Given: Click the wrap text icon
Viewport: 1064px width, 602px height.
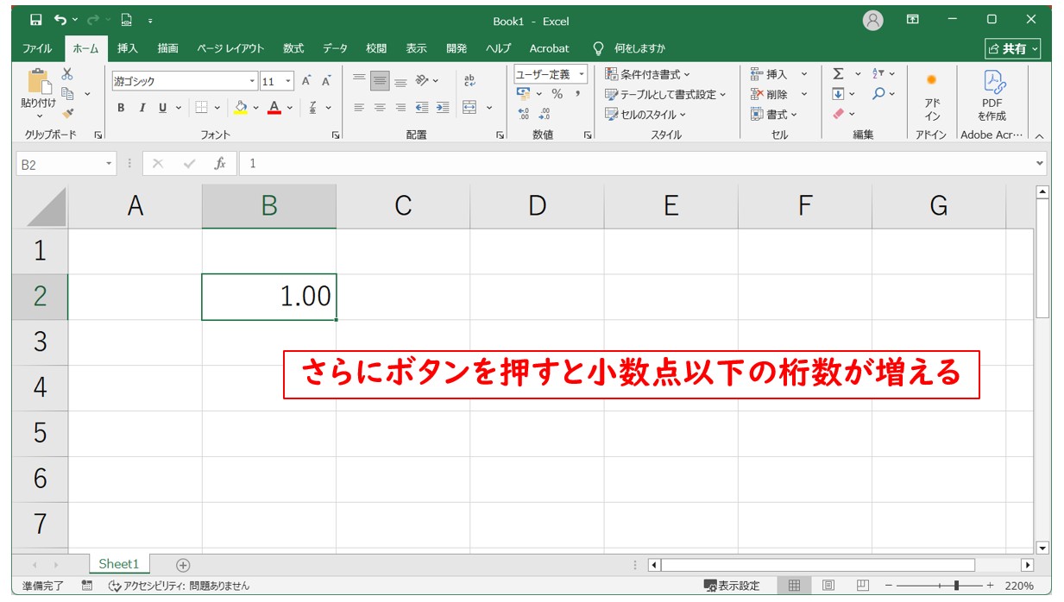Looking at the screenshot, I should click(469, 80).
